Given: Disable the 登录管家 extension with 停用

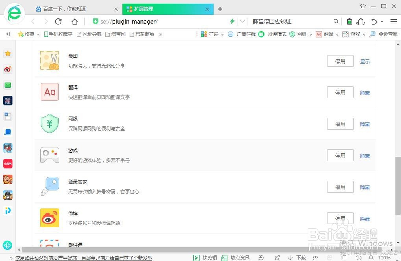Looking at the screenshot, I should (x=340, y=187).
